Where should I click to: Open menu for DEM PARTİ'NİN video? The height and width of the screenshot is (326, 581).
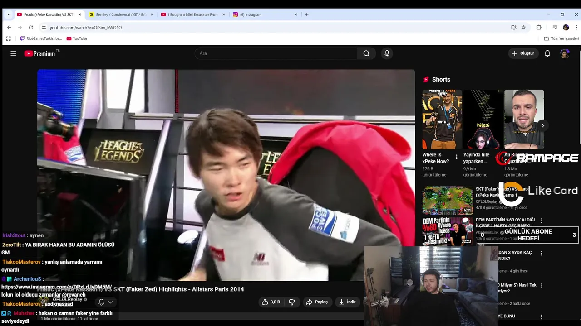[x=542, y=221]
